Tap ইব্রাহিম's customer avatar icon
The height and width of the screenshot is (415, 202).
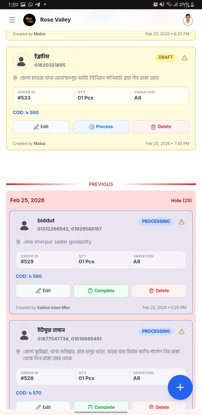(x=21, y=61)
